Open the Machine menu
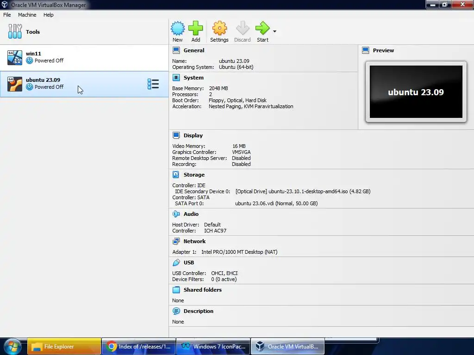This screenshot has width=474, height=355. (x=27, y=15)
